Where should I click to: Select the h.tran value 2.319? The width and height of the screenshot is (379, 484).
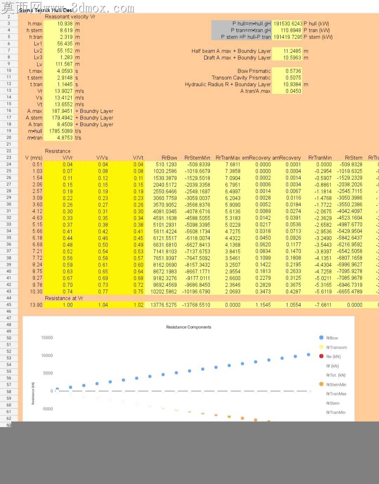point(66,37)
